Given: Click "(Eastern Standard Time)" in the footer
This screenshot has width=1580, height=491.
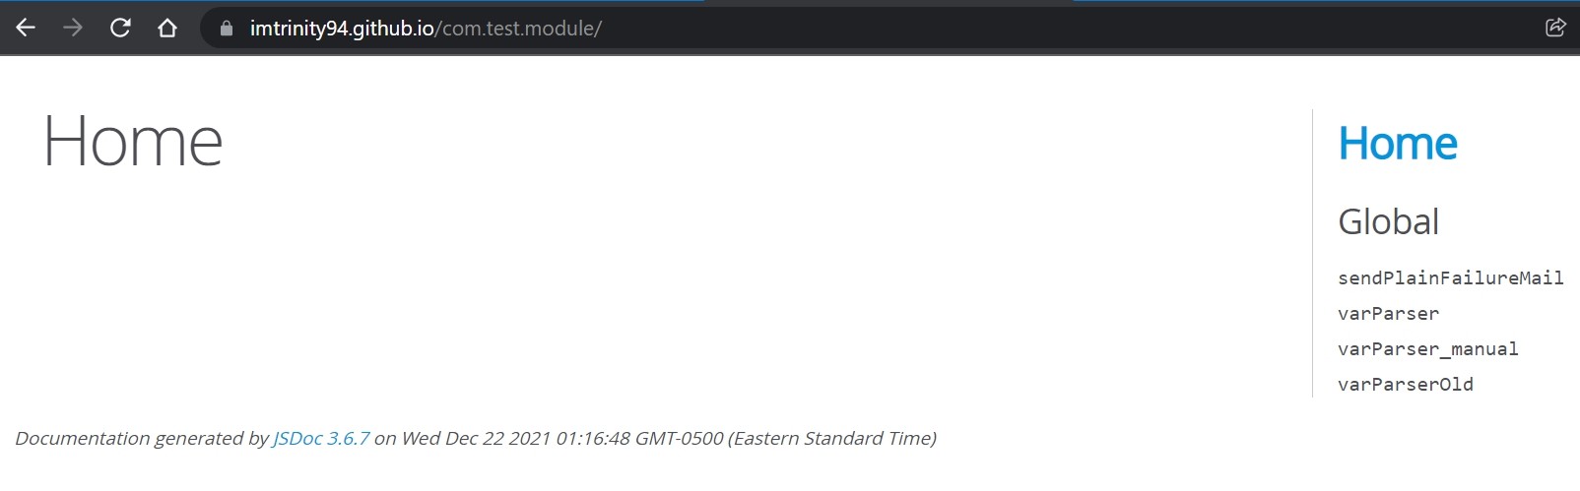Looking at the screenshot, I should click(x=832, y=439).
